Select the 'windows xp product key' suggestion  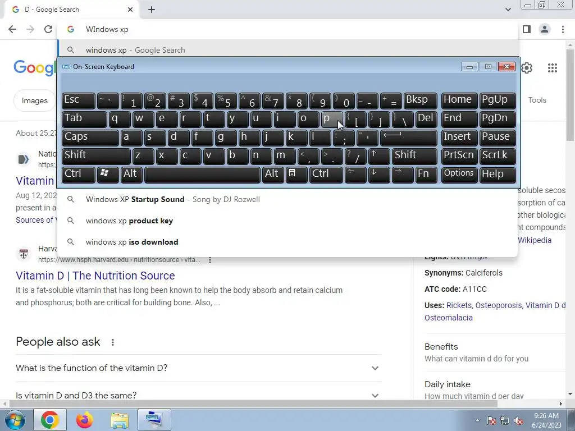click(x=287, y=221)
